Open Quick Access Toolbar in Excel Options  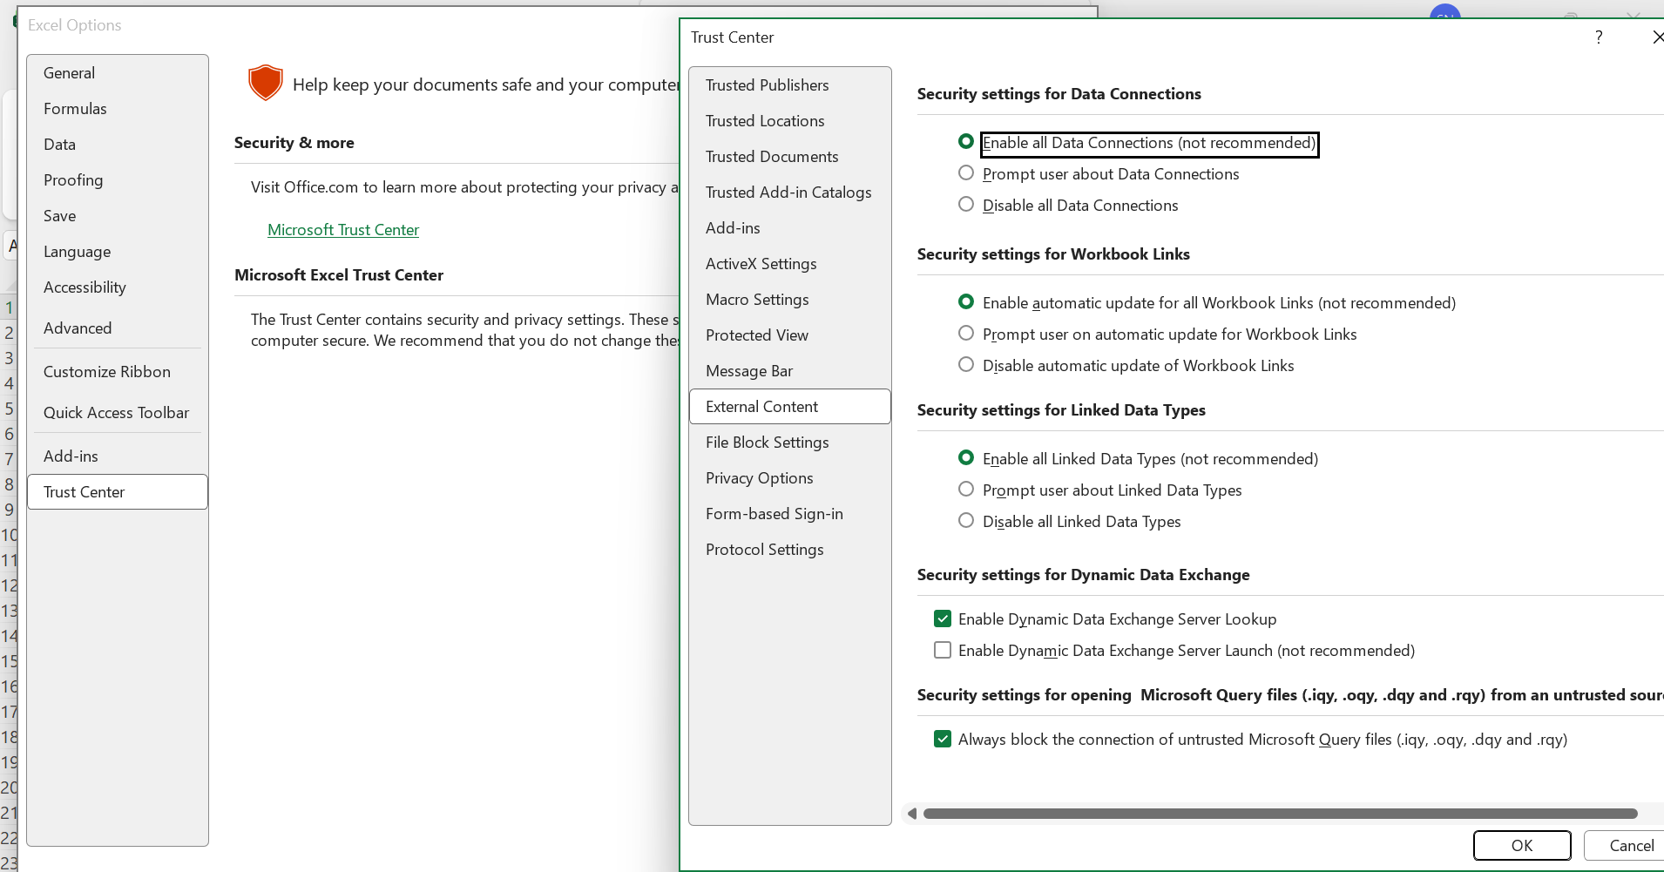coord(118,413)
